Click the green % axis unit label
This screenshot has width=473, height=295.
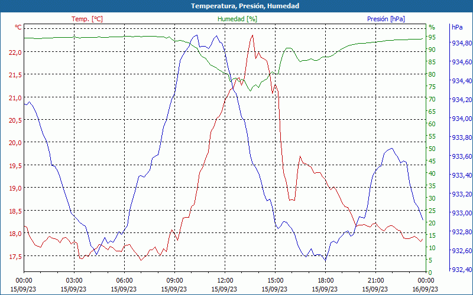pyautogui.click(x=432, y=27)
